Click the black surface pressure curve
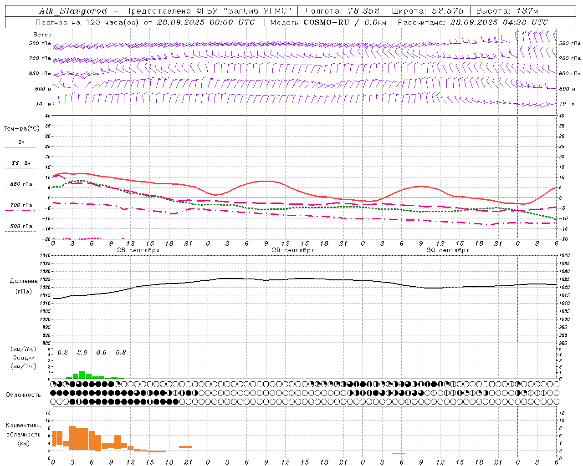The image size is (583, 466). pos(304,279)
